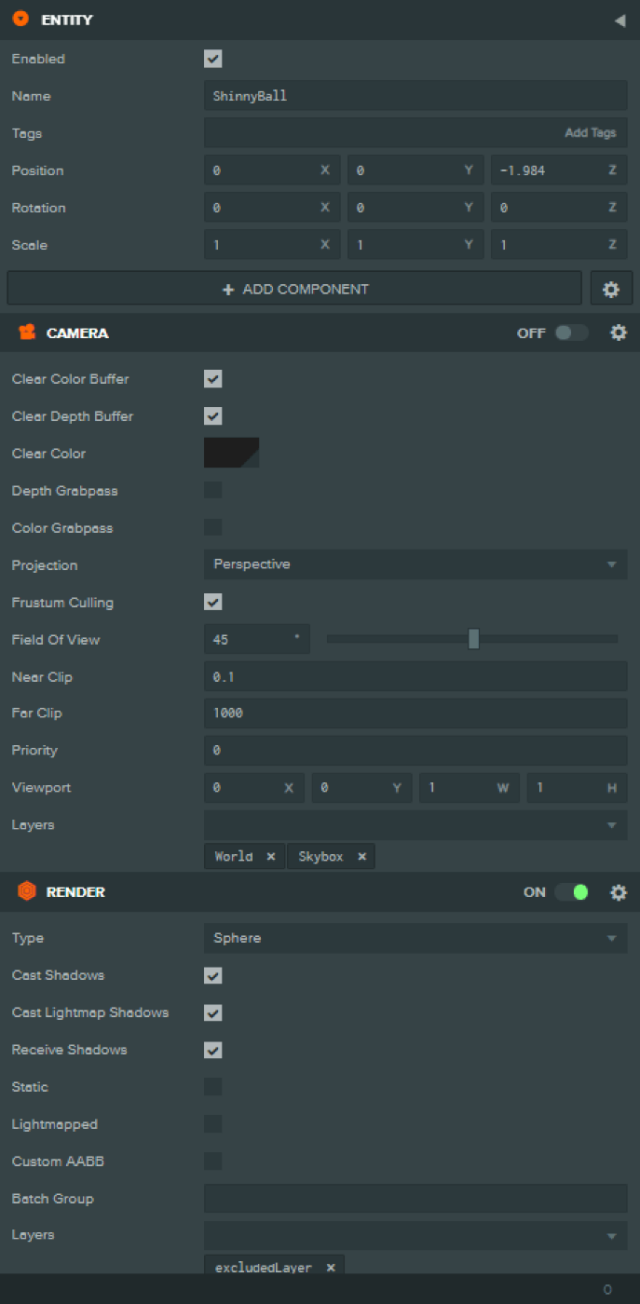The image size is (640, 1304).
Task: Enable Color Grabpass checkbox
Action: point(213,527)
